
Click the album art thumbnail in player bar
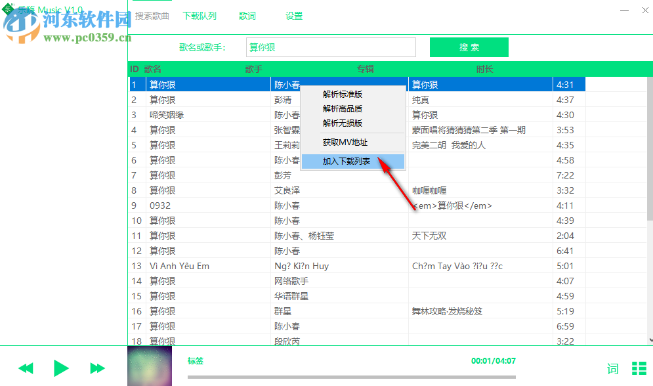coord(150,365)
